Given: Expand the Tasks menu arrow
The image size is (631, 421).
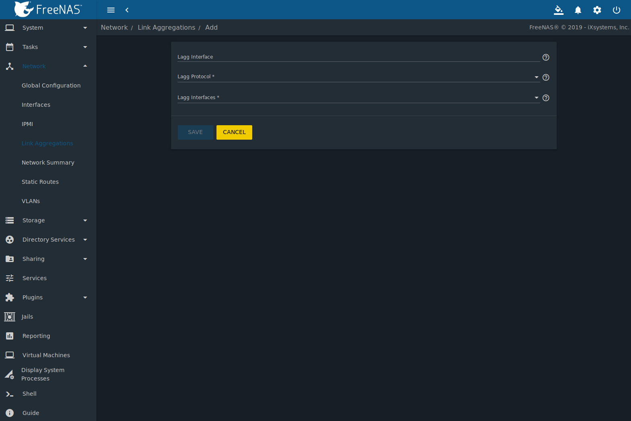Looking at the screenshot, I should click(85, 47).
